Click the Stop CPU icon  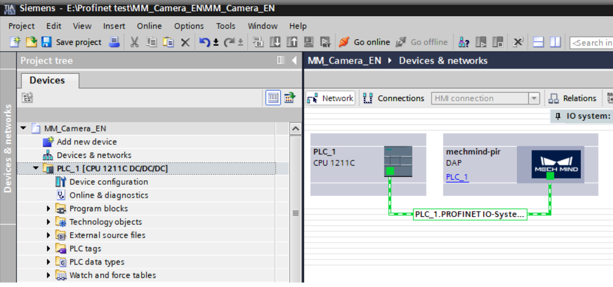pyautogui.click(x=498, y=42)
